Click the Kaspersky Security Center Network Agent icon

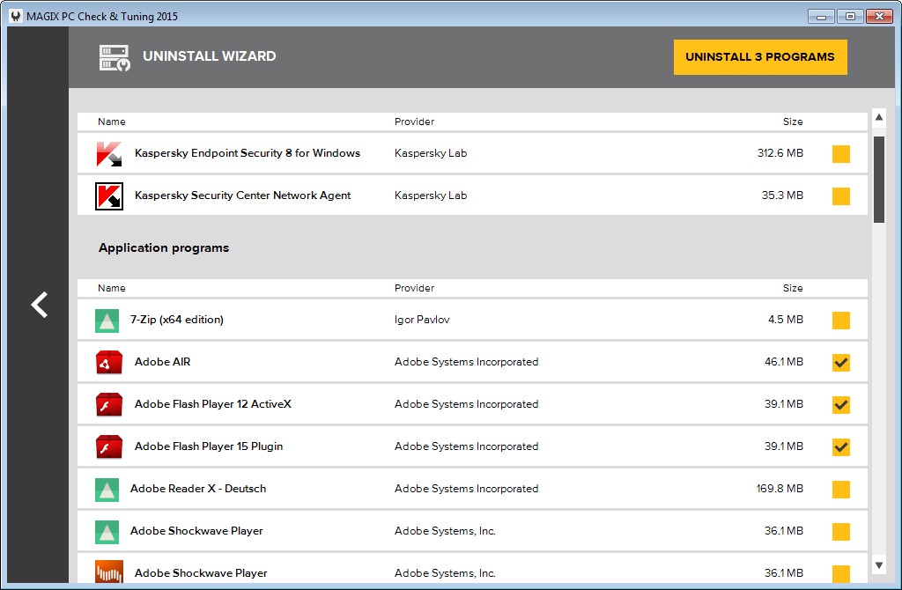pos(107,195)
